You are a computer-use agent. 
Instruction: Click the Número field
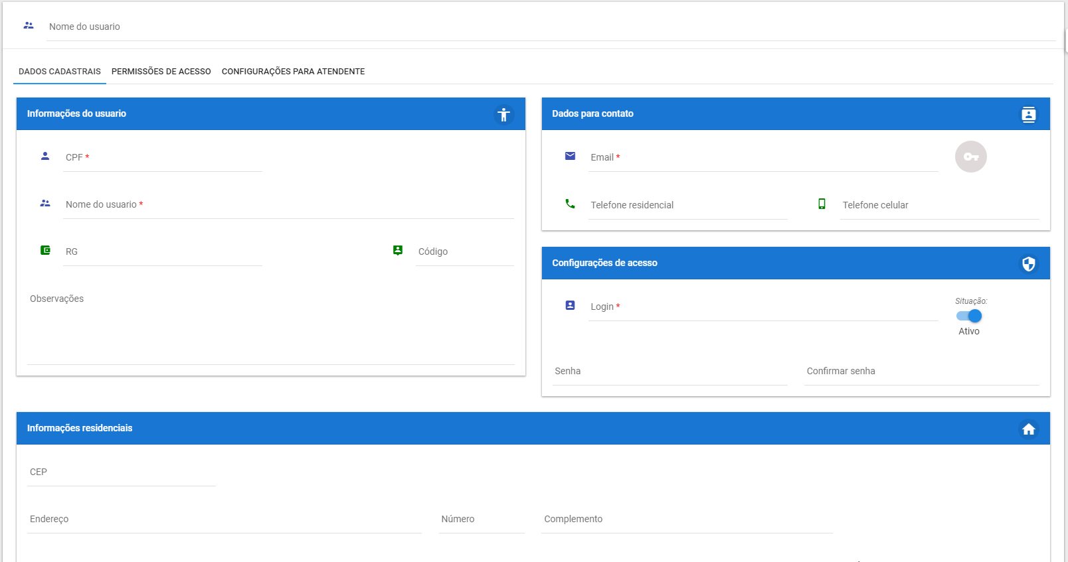[x=482, y=520]
